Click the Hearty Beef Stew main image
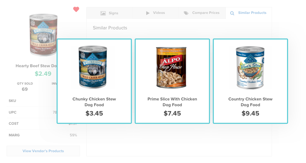This screenshot has width=306, height=163. click(x=44, y=36)
